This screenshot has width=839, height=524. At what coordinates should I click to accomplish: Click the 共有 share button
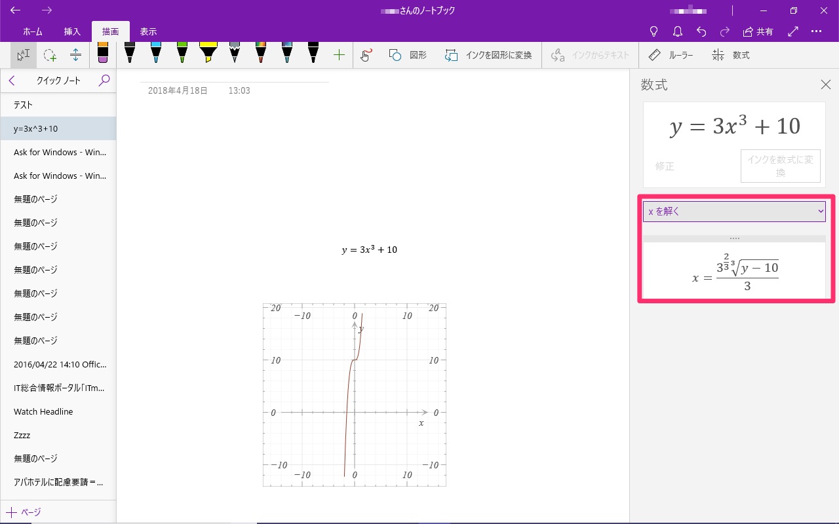click(x=758, y=31)
